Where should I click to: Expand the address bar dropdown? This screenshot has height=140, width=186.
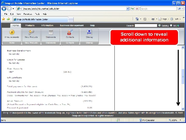tap(128, 9)
